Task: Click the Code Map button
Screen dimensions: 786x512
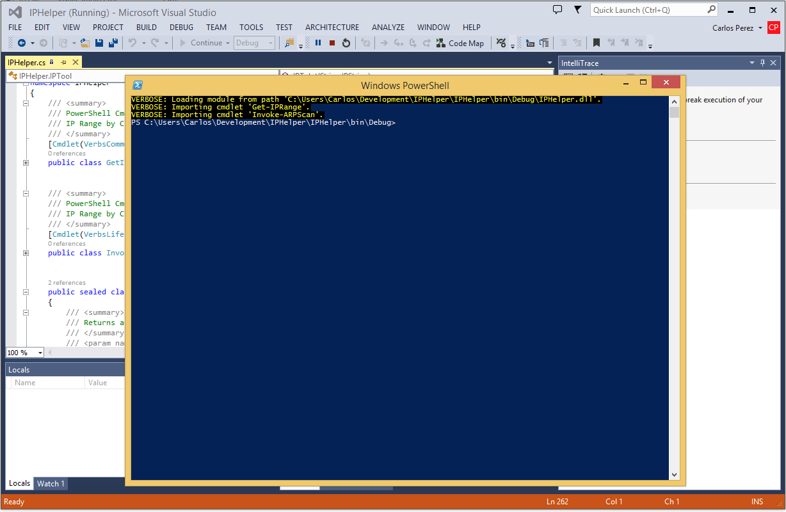Action: 460,43
